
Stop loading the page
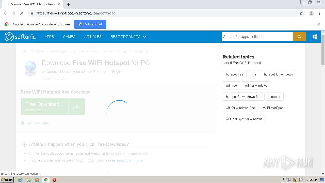22,13
